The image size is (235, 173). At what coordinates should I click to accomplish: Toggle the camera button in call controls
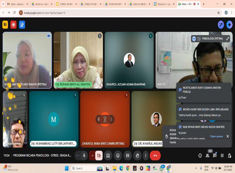(99, 155)
